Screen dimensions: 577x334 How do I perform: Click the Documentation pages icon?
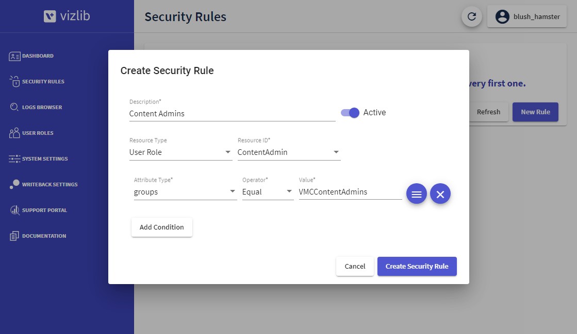(14, 236)
